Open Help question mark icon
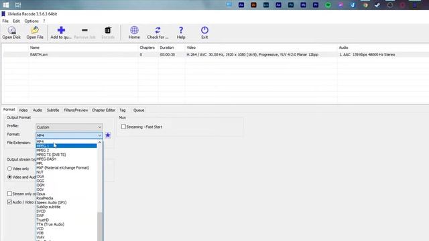 point(181,30)
